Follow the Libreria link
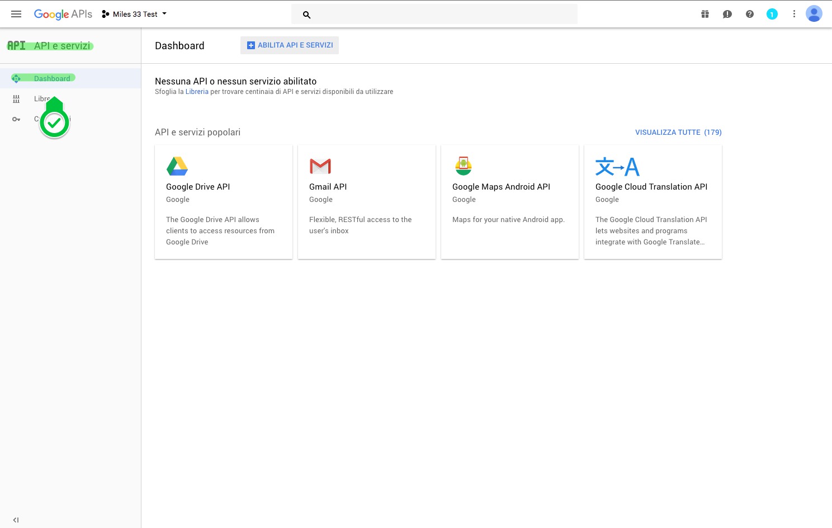Viewport: 832px width, 528px height. [197, 92]
